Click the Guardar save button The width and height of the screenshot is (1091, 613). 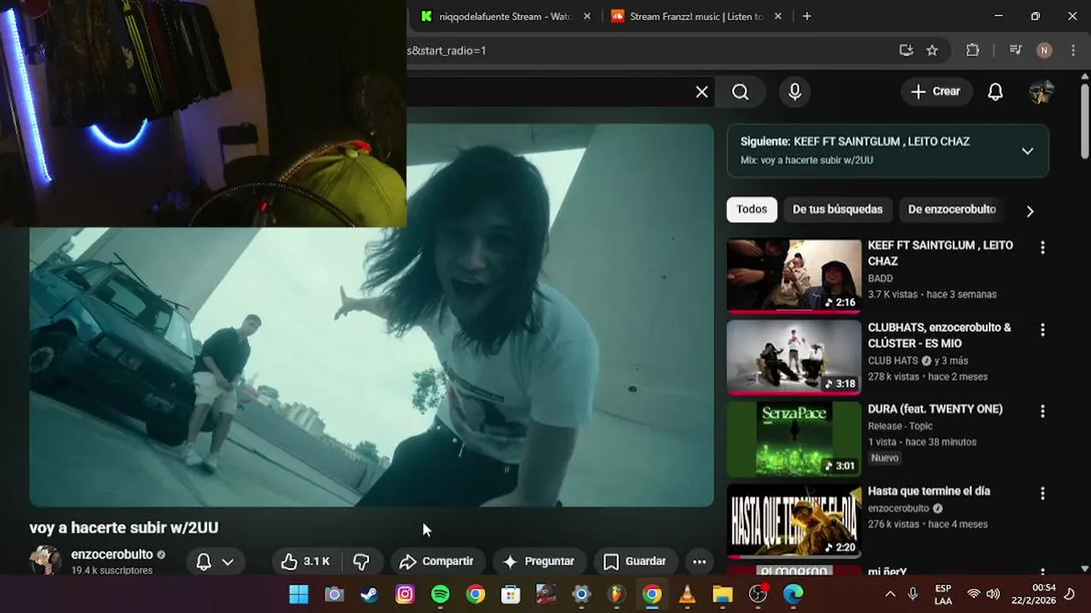tap(635, 562)
